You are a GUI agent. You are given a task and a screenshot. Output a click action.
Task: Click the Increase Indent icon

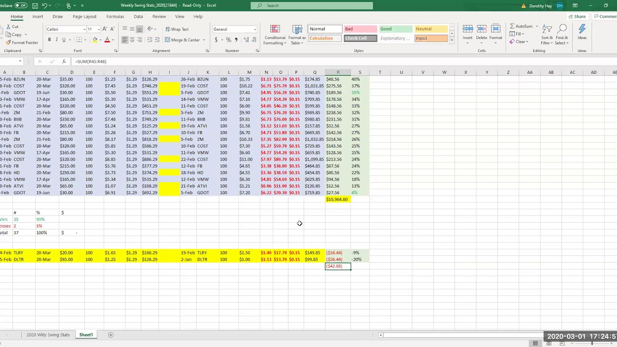click(157, 40)
